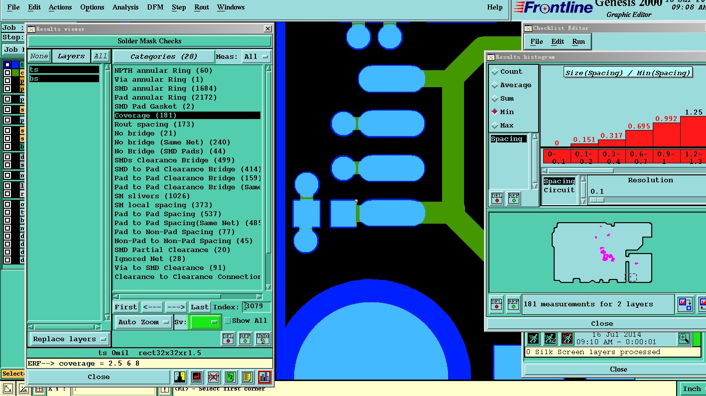Open the green Sv severity dropdown
706x396 pixels.
pos(206,322)
